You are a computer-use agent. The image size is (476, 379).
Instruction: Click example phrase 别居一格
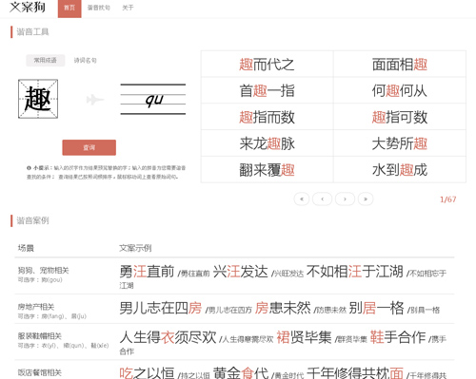pos(376,308)
